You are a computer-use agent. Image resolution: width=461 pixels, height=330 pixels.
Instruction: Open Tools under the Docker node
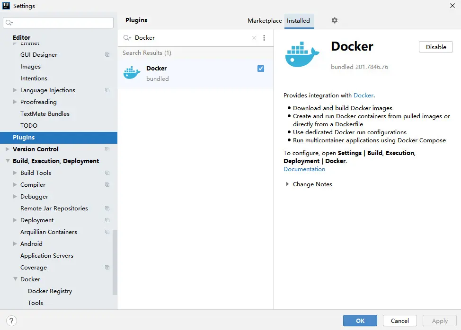(35, 303)
